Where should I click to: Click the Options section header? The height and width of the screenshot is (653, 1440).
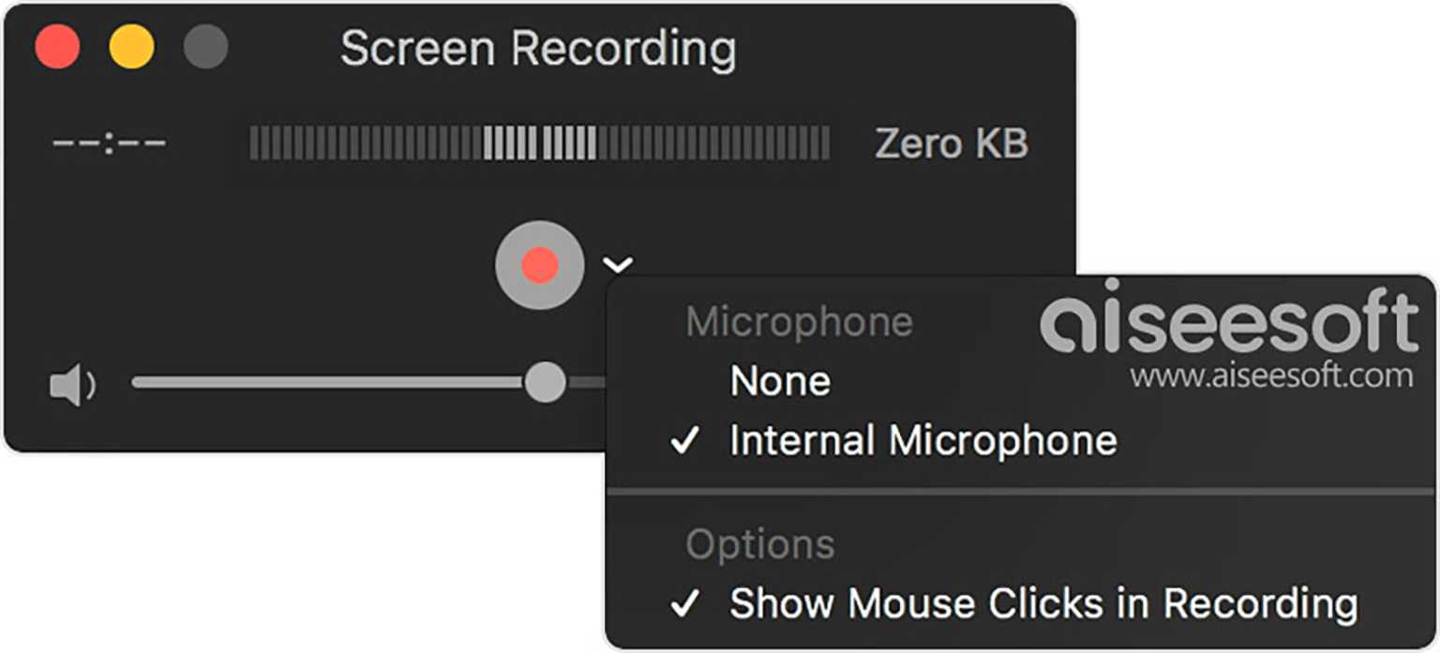click(x=760, y=543)
